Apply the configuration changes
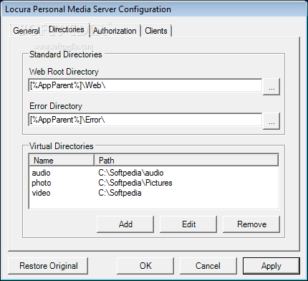The width and height of the screenshot is (308, 281). point(271,266)
